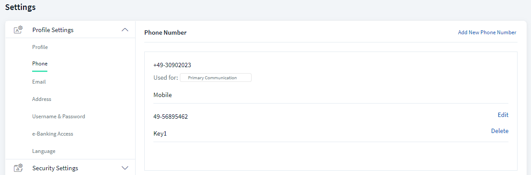Viewport: 531px width, 175px height.
Task: Open the Address settings page
Action: point(42,99)
